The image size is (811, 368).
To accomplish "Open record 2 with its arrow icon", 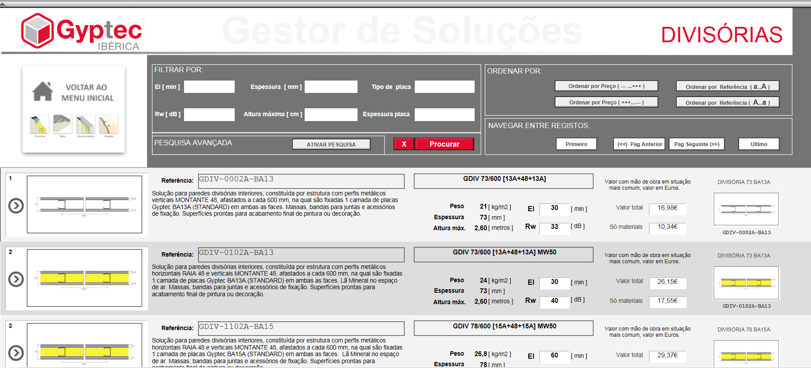I will 16,279.
